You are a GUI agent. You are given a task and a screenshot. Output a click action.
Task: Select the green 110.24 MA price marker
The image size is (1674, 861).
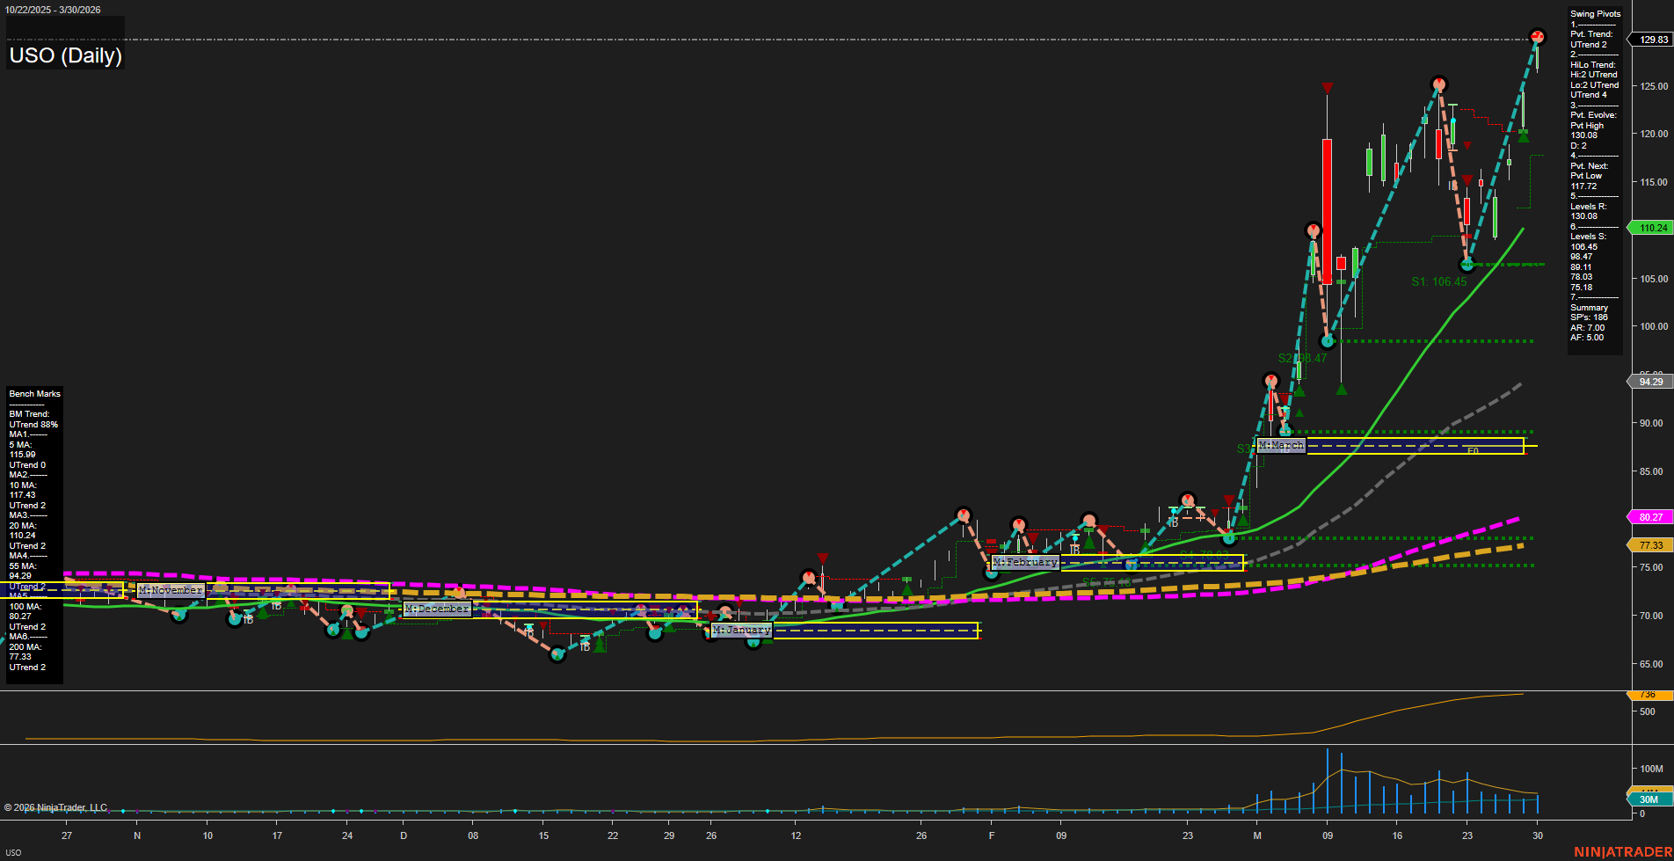(x=1652, y=228)
